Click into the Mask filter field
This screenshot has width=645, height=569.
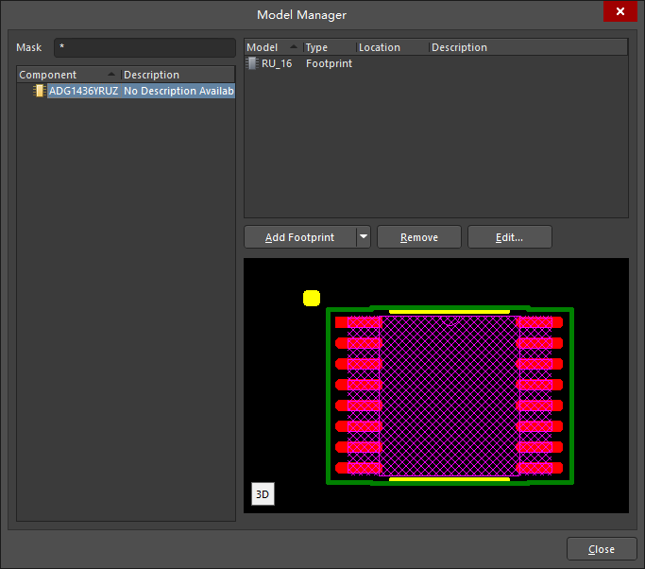coord(144,47)
